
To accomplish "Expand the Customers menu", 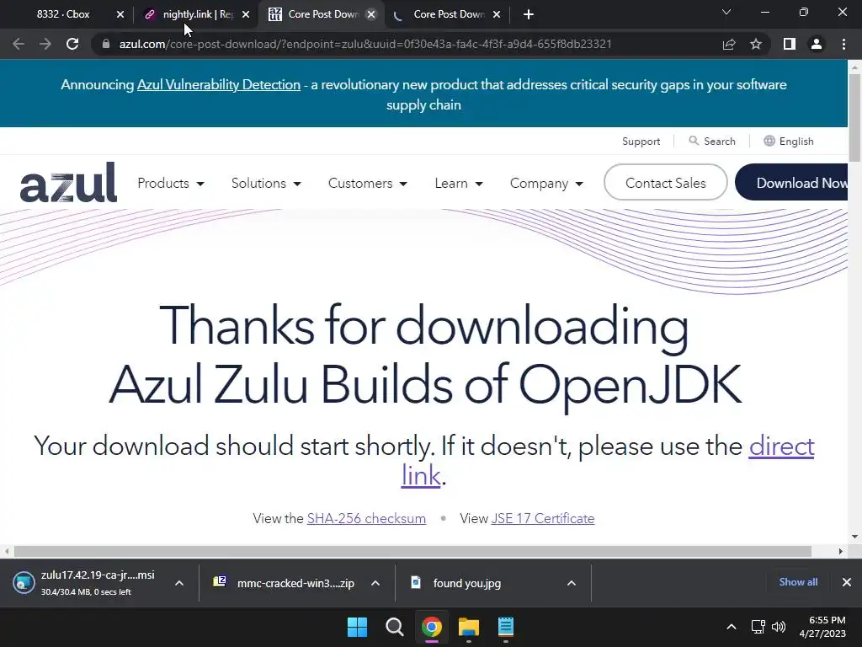I will 368,183.
